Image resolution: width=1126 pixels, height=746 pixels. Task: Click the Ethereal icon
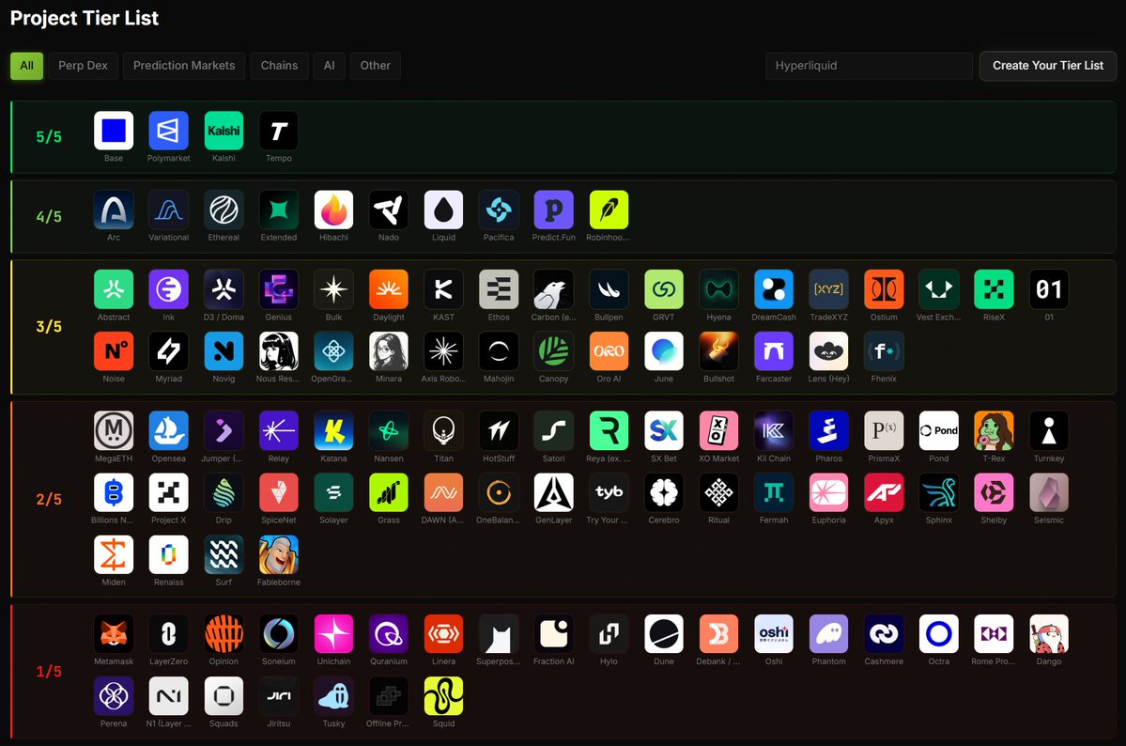tap(224, 210)
